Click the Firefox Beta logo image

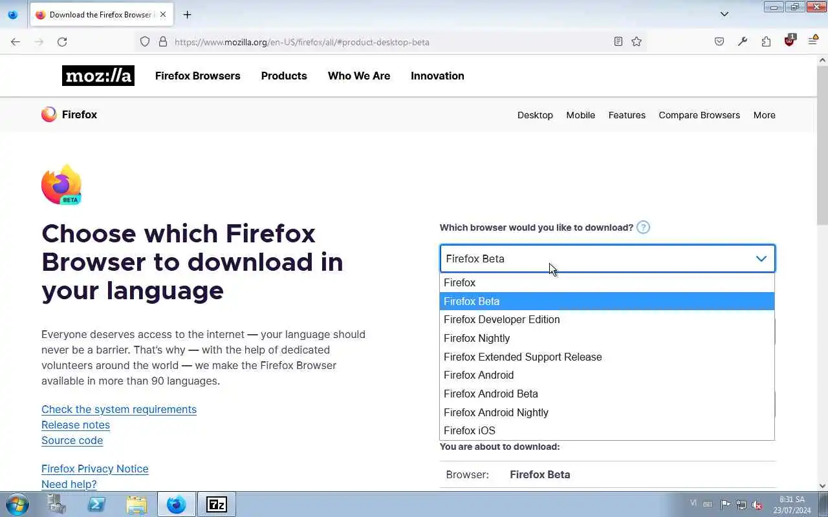pos(61,185)
